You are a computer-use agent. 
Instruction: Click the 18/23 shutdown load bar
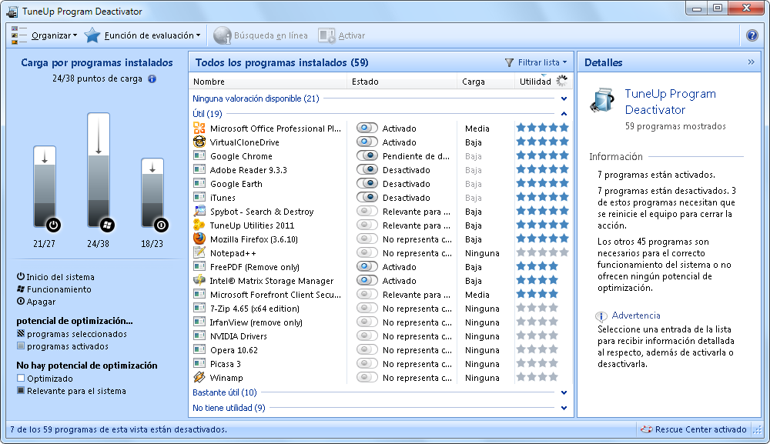point(152,194)
